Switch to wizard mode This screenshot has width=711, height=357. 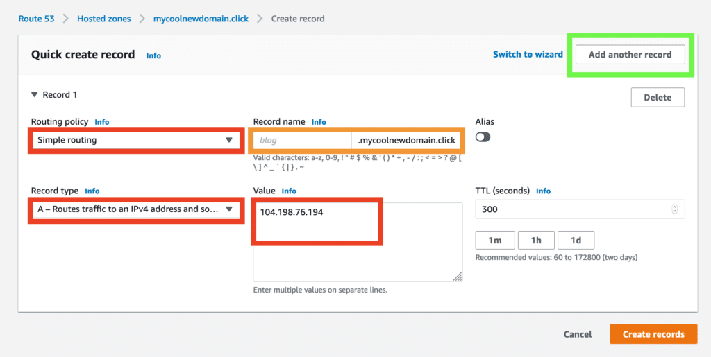tap(528, 54)
